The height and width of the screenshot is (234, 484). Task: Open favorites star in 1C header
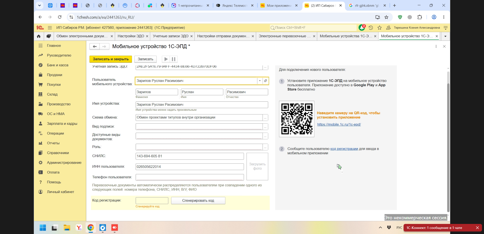pyautogui.click(x=380, y=28)
